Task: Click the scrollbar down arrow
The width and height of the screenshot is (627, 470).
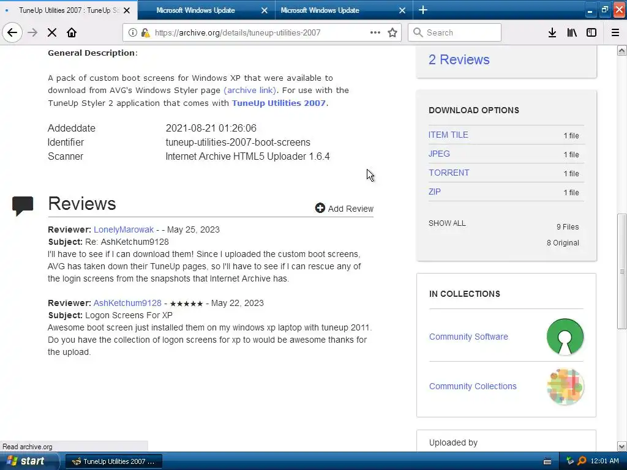Action: click(x=622, y=446)
